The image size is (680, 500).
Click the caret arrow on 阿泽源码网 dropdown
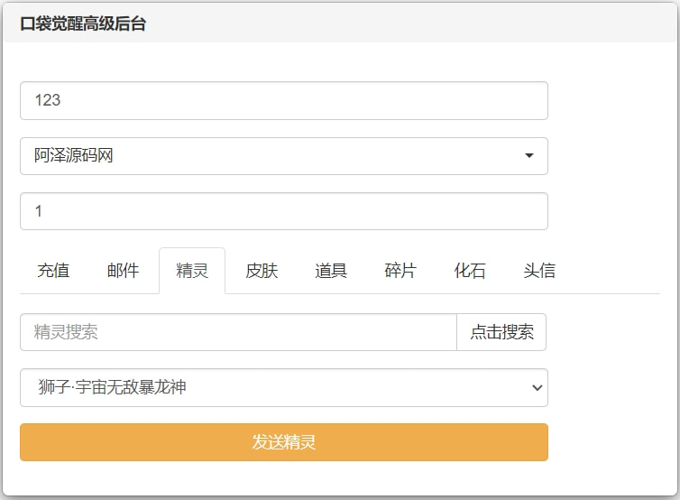tap(528, 156)
